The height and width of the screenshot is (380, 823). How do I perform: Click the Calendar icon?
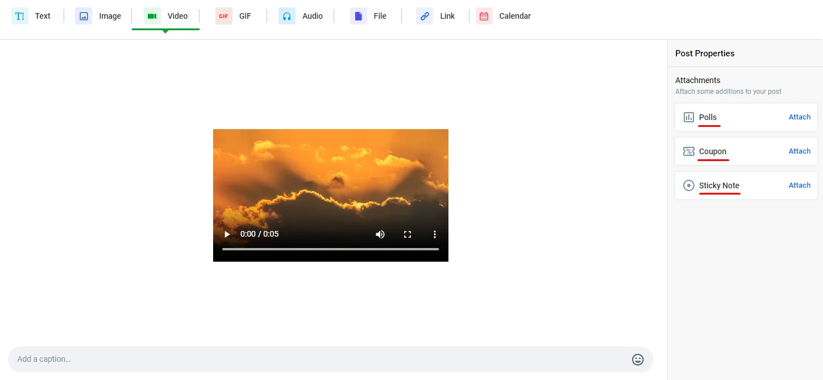(x=484, y=16)
